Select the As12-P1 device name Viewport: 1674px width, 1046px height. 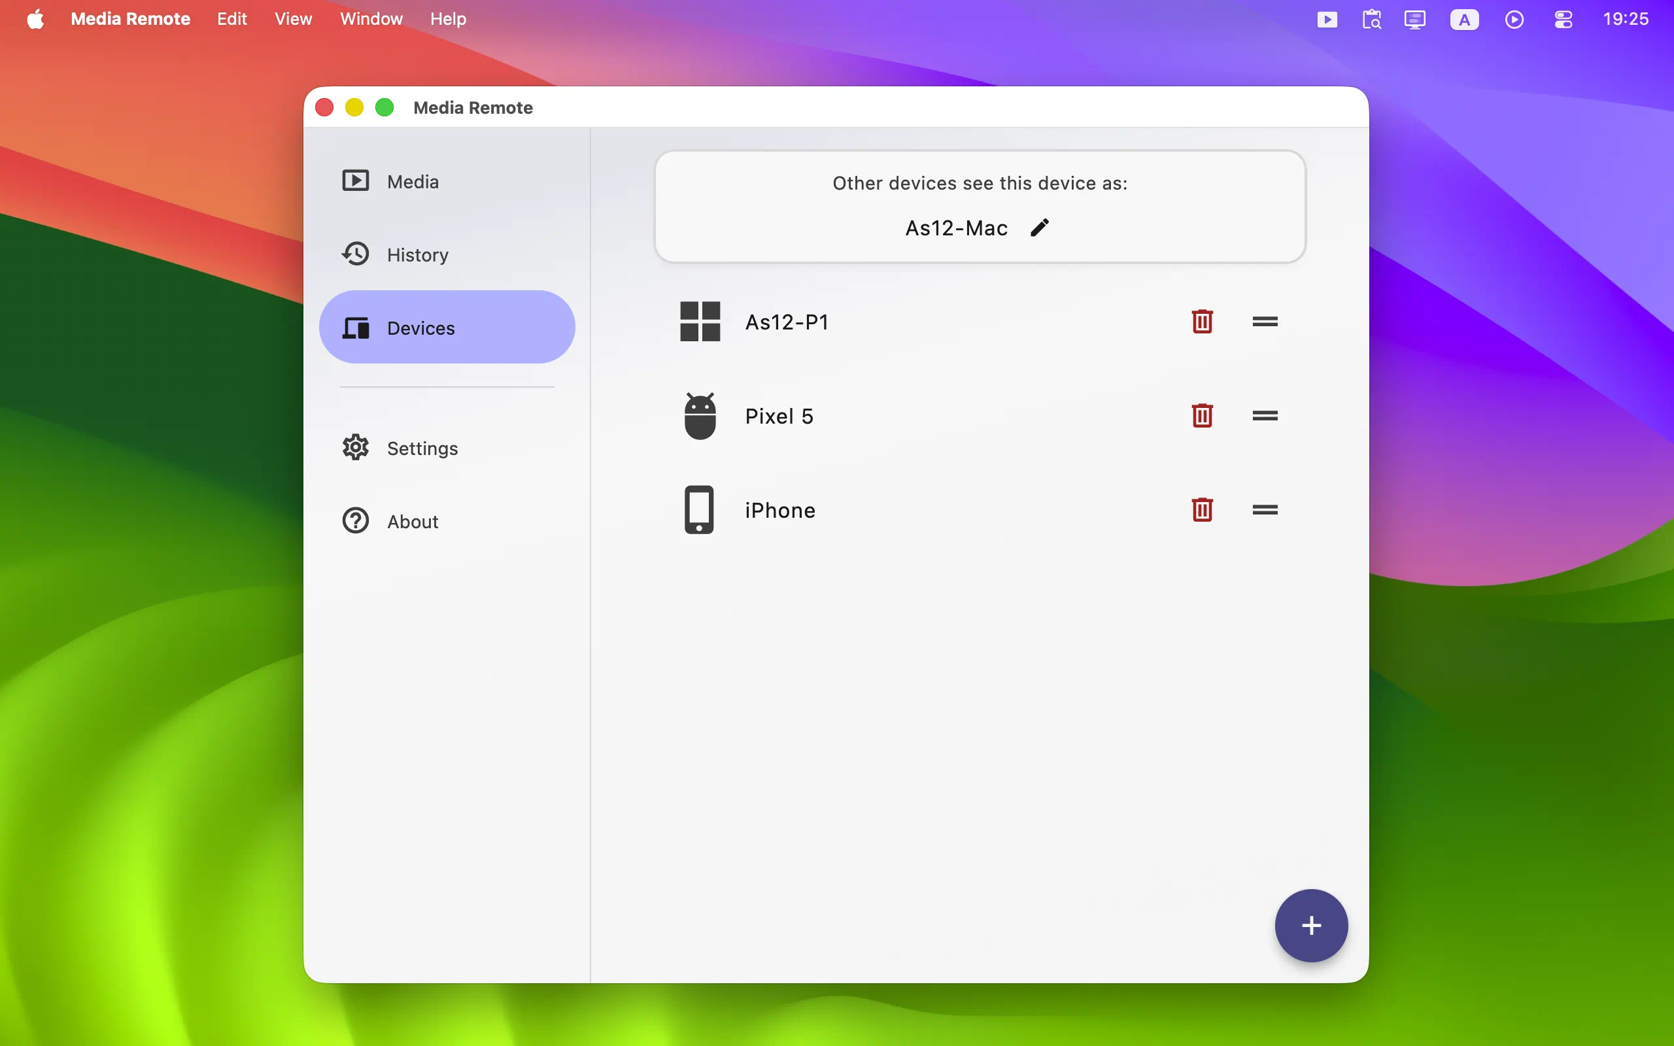(787, 322)
